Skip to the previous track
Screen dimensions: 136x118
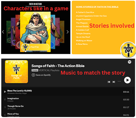(109, 82)
